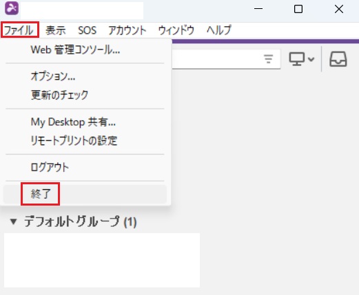Choose My Desktop 共有... menu item

point(85,122)
